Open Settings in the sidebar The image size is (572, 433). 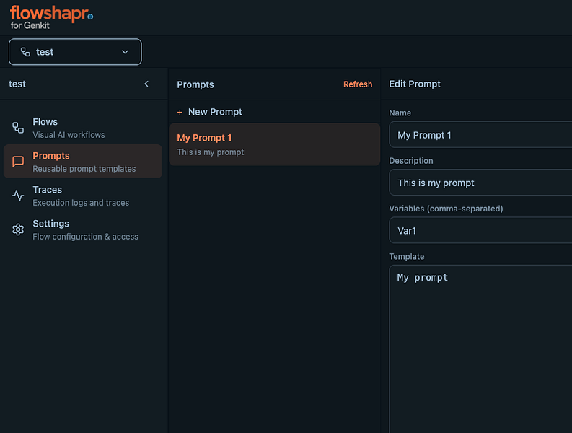(x=83, y=229)
